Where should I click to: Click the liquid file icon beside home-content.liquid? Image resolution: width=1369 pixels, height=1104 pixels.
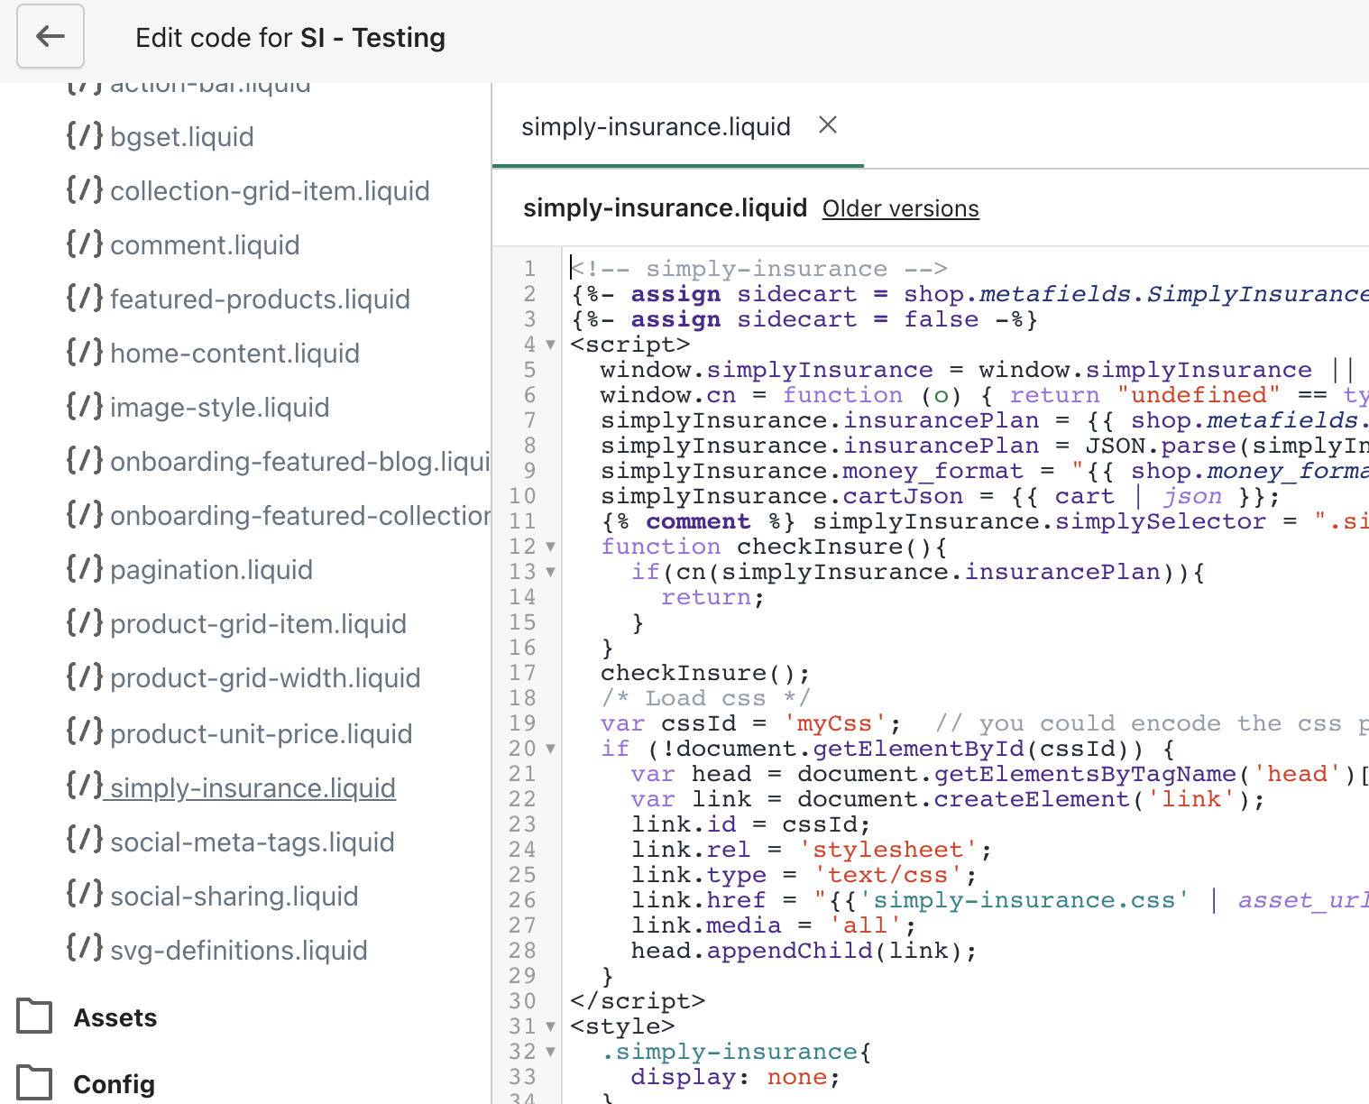tap(84, 353)
